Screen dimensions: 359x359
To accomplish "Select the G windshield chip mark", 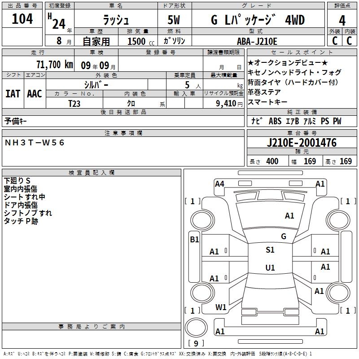I will [x=283, y=236].
